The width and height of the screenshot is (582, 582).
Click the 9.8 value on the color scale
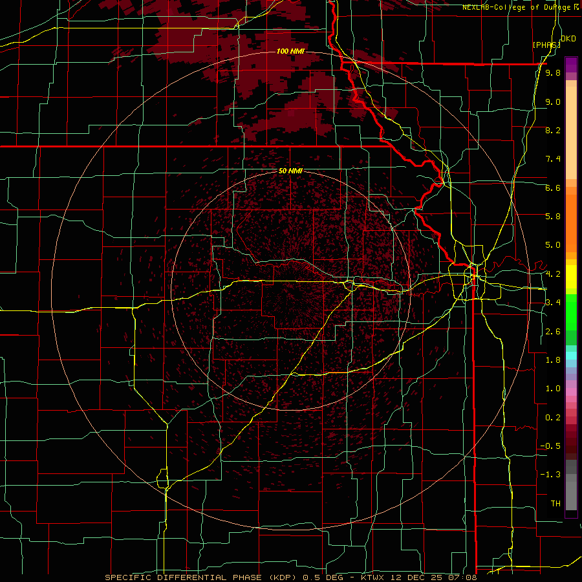click(553, 72)
